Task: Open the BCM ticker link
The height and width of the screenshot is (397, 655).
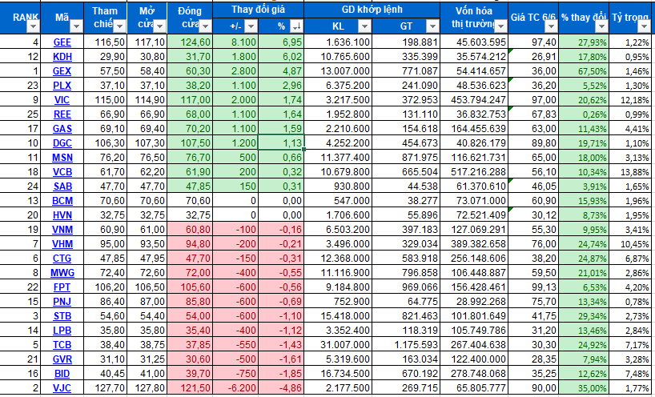Action: [62, 201]
